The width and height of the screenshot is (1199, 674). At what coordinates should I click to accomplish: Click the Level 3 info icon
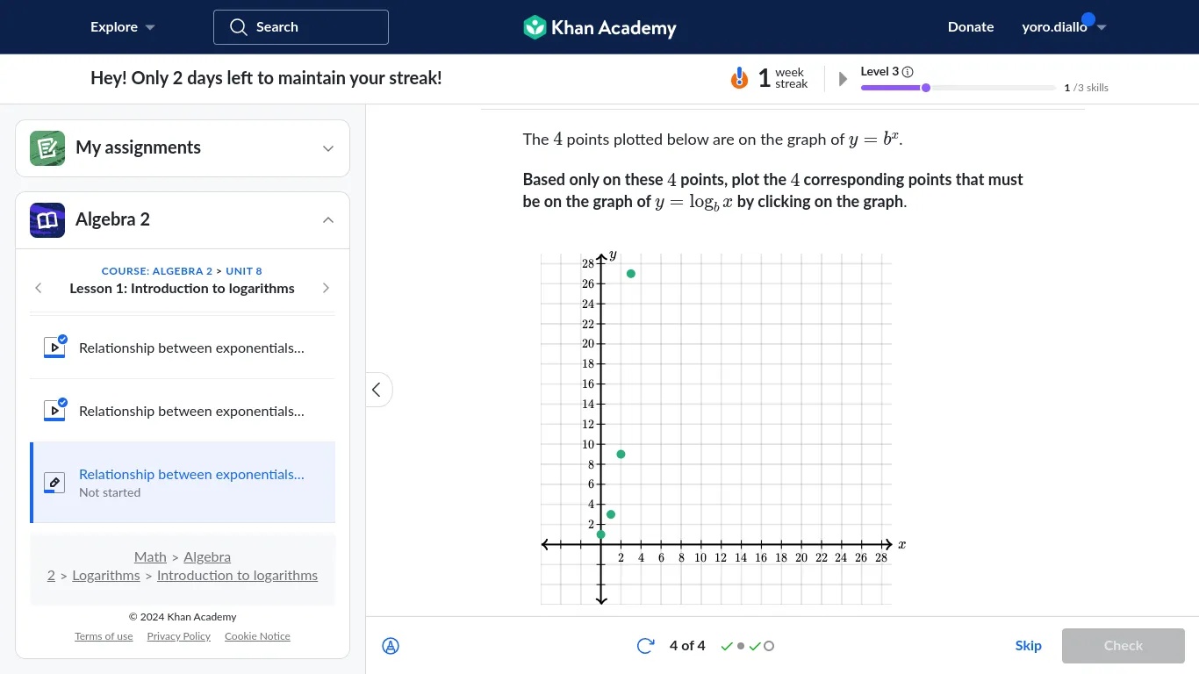[908, 71]
